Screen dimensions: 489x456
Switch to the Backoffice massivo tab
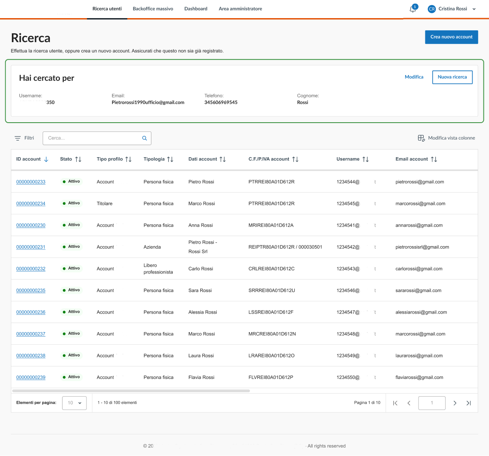pos(153,9)
